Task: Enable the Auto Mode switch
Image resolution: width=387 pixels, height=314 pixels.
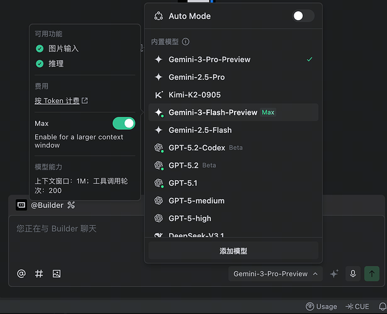Action: pos(303,16)
